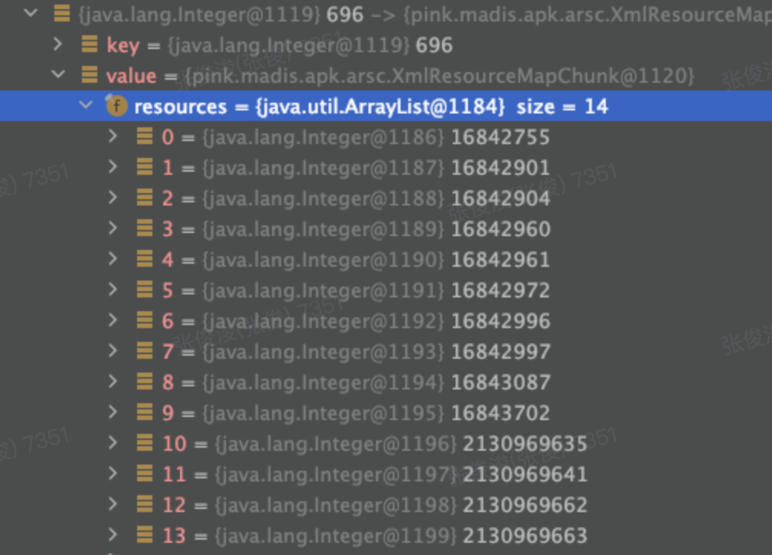Image resolution: width=772 pixels, height=555 pixels.
Task: Click value 16842904 in element 2
Action: [500, 198]
